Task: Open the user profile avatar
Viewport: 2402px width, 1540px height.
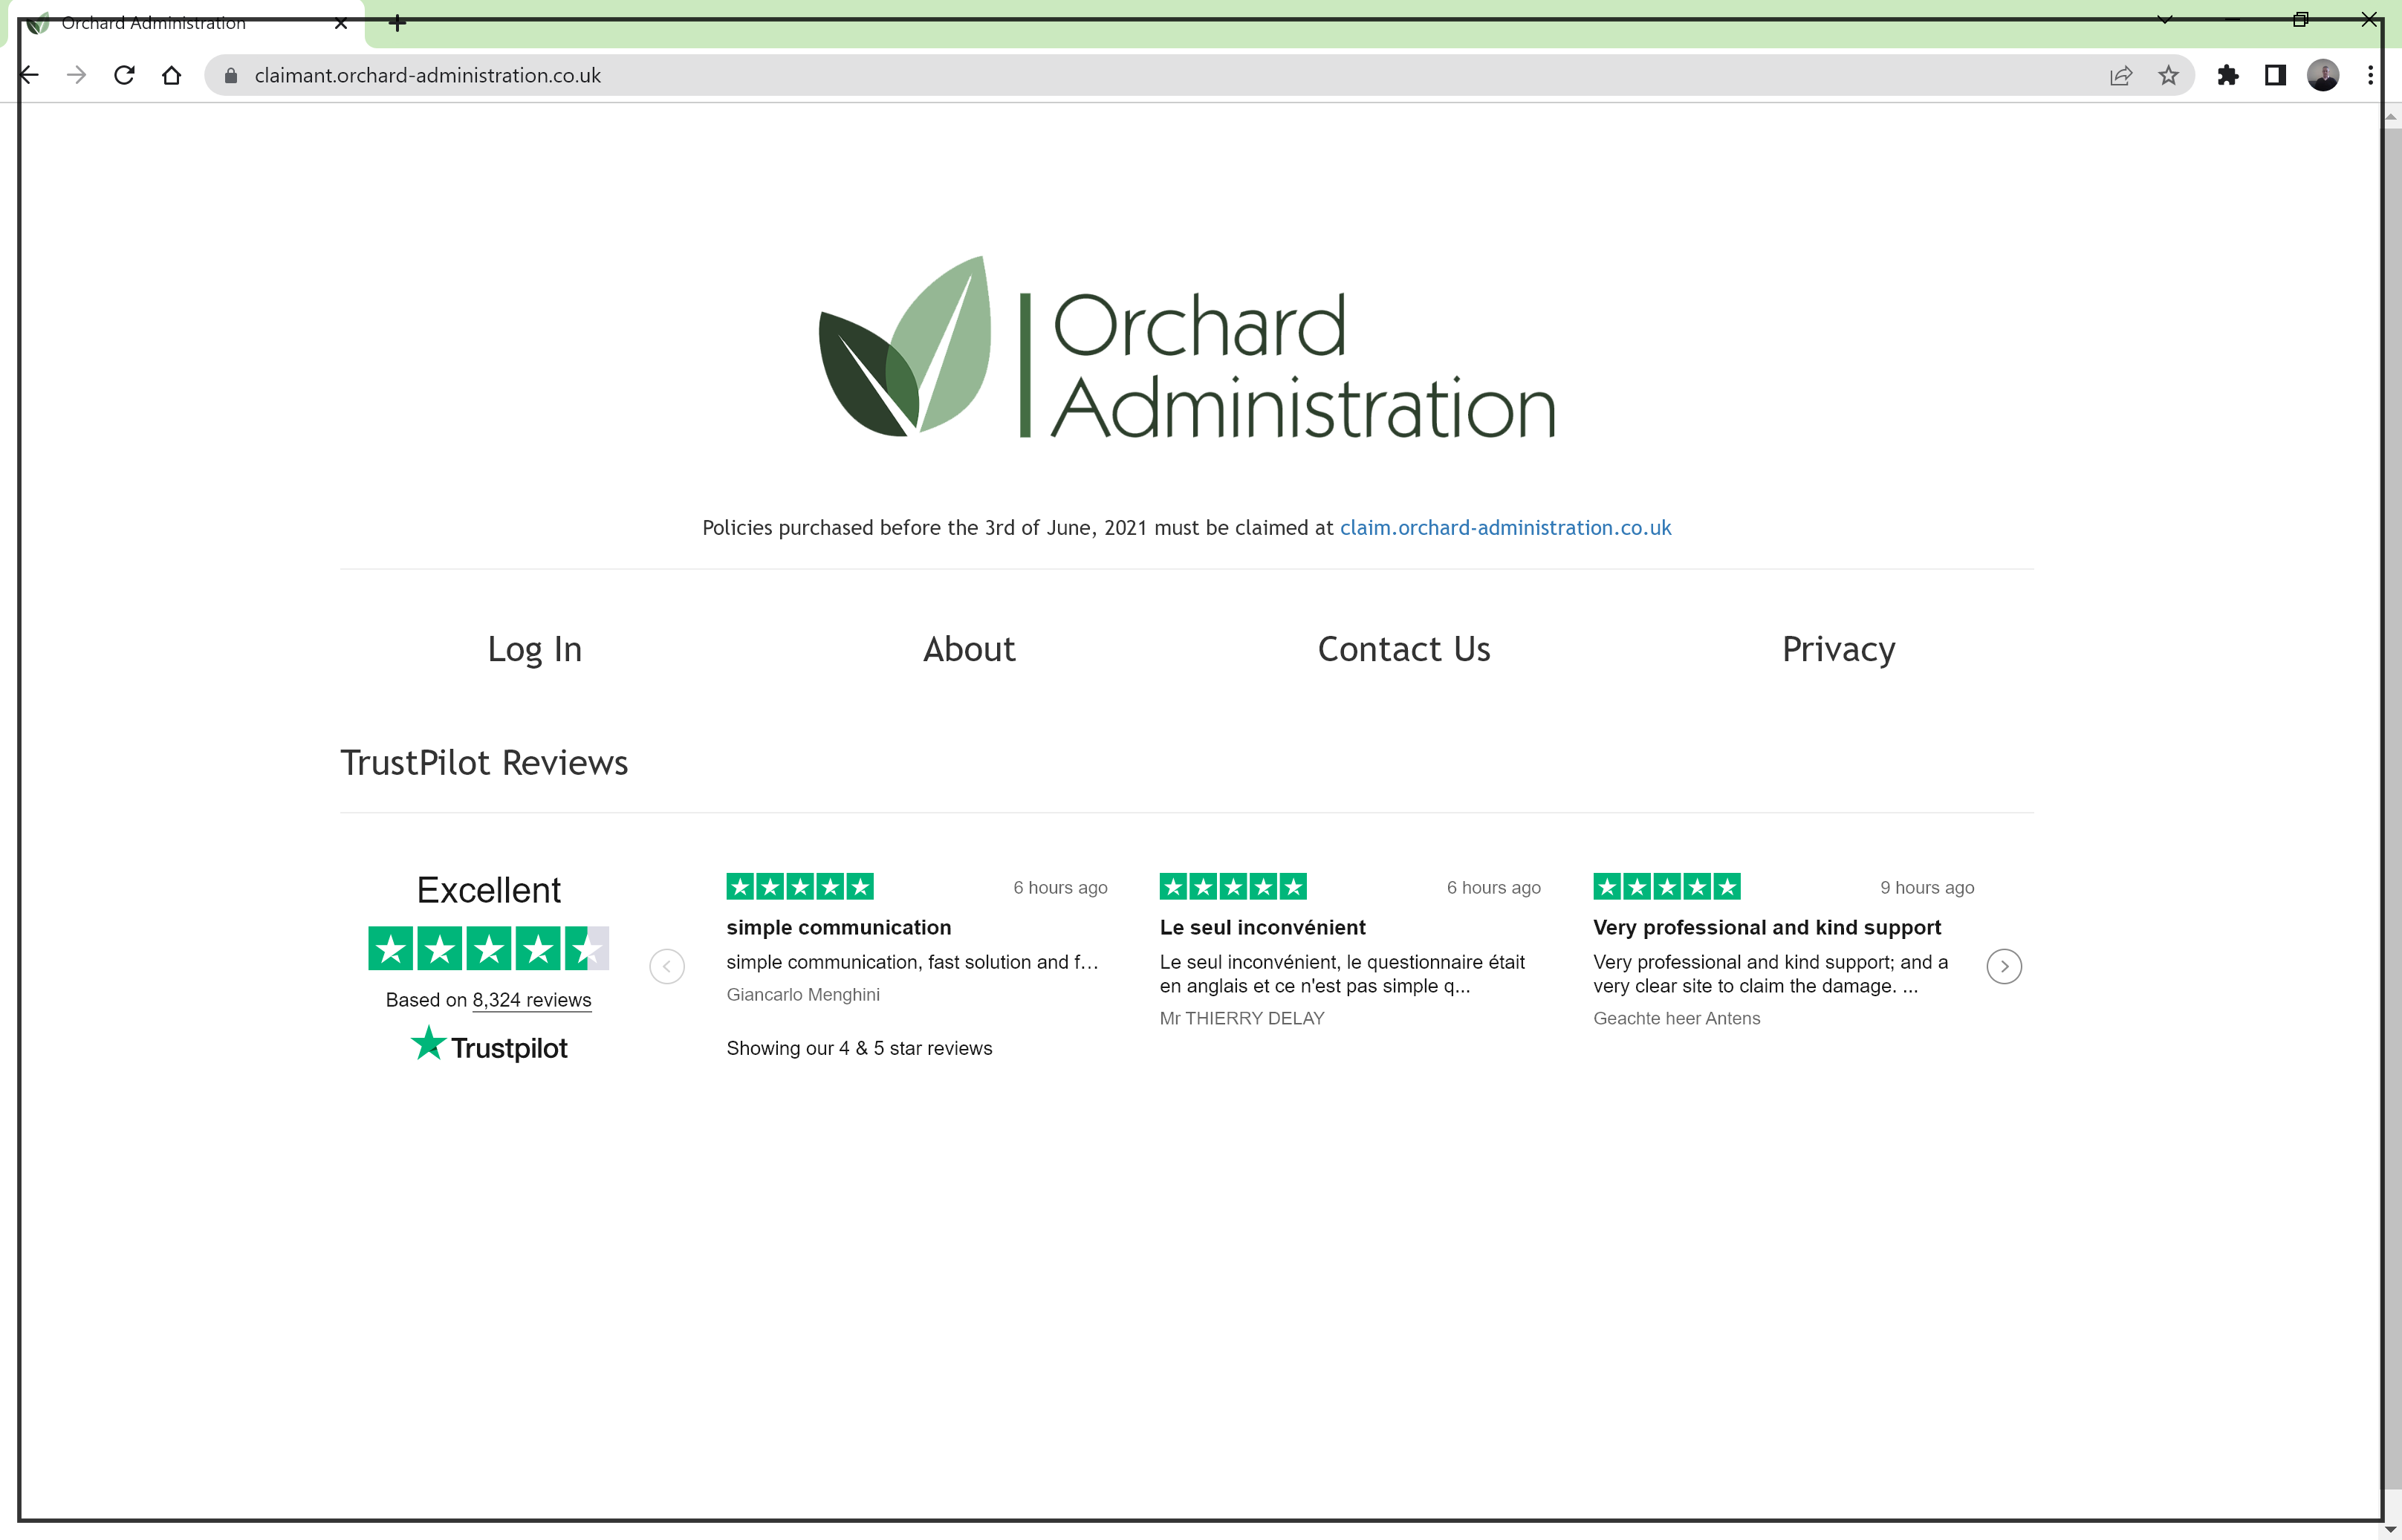Action: [2323, 75]
